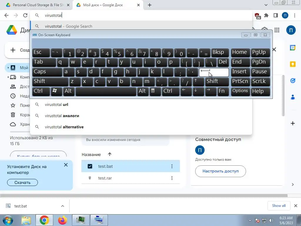Open Chrome profile avatar in toolbar
The width and height of the screenshot is (301, 226).
click(285, 15)
